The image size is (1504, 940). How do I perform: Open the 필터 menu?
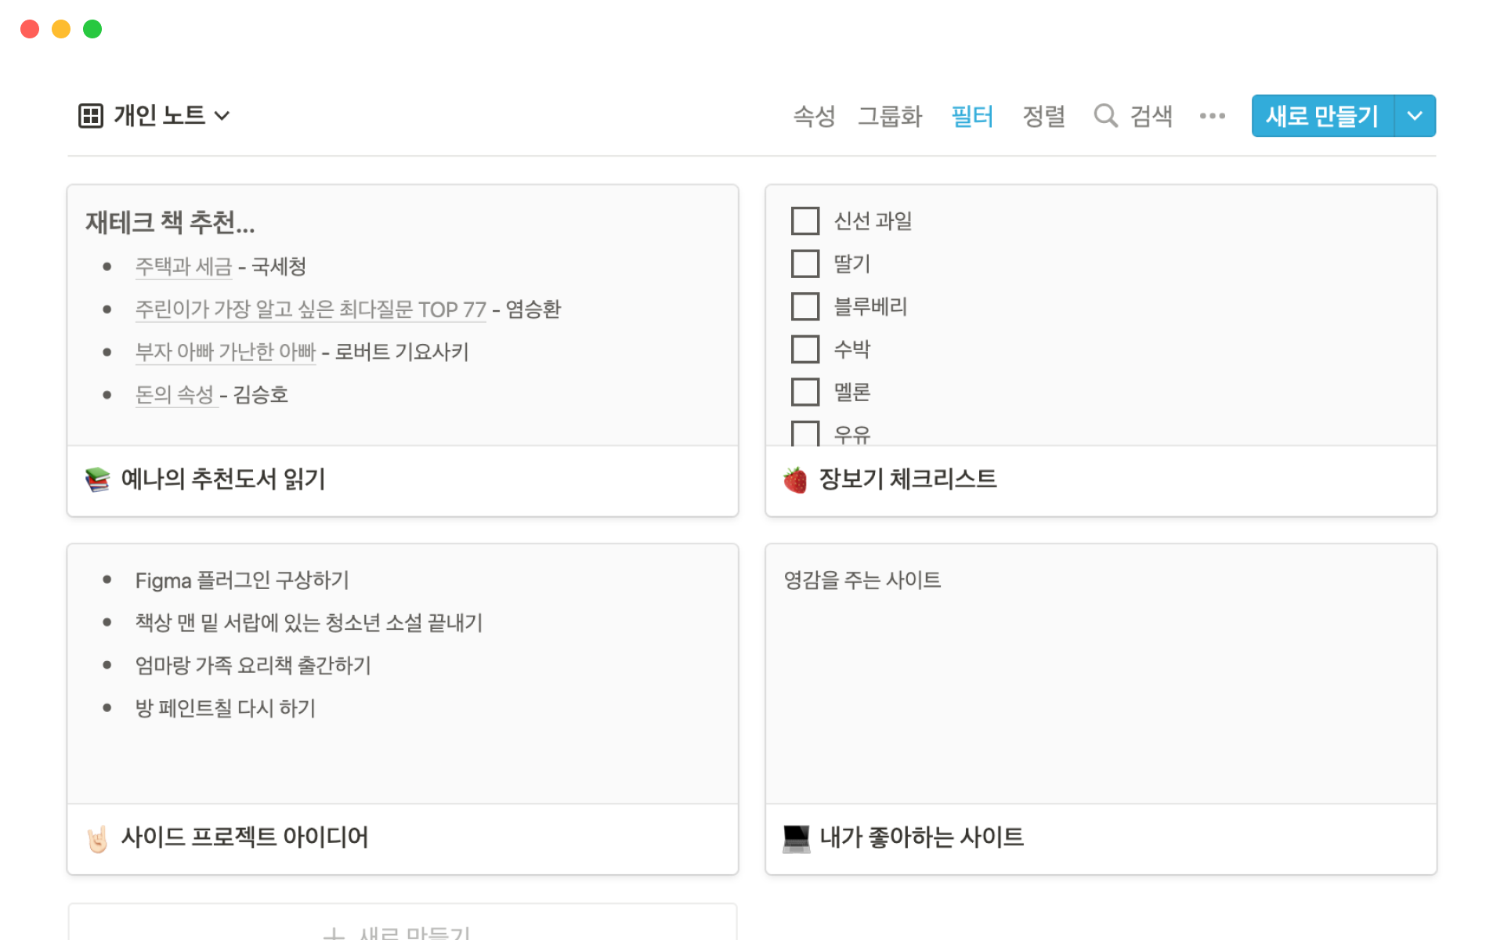[x=971, y=116]
